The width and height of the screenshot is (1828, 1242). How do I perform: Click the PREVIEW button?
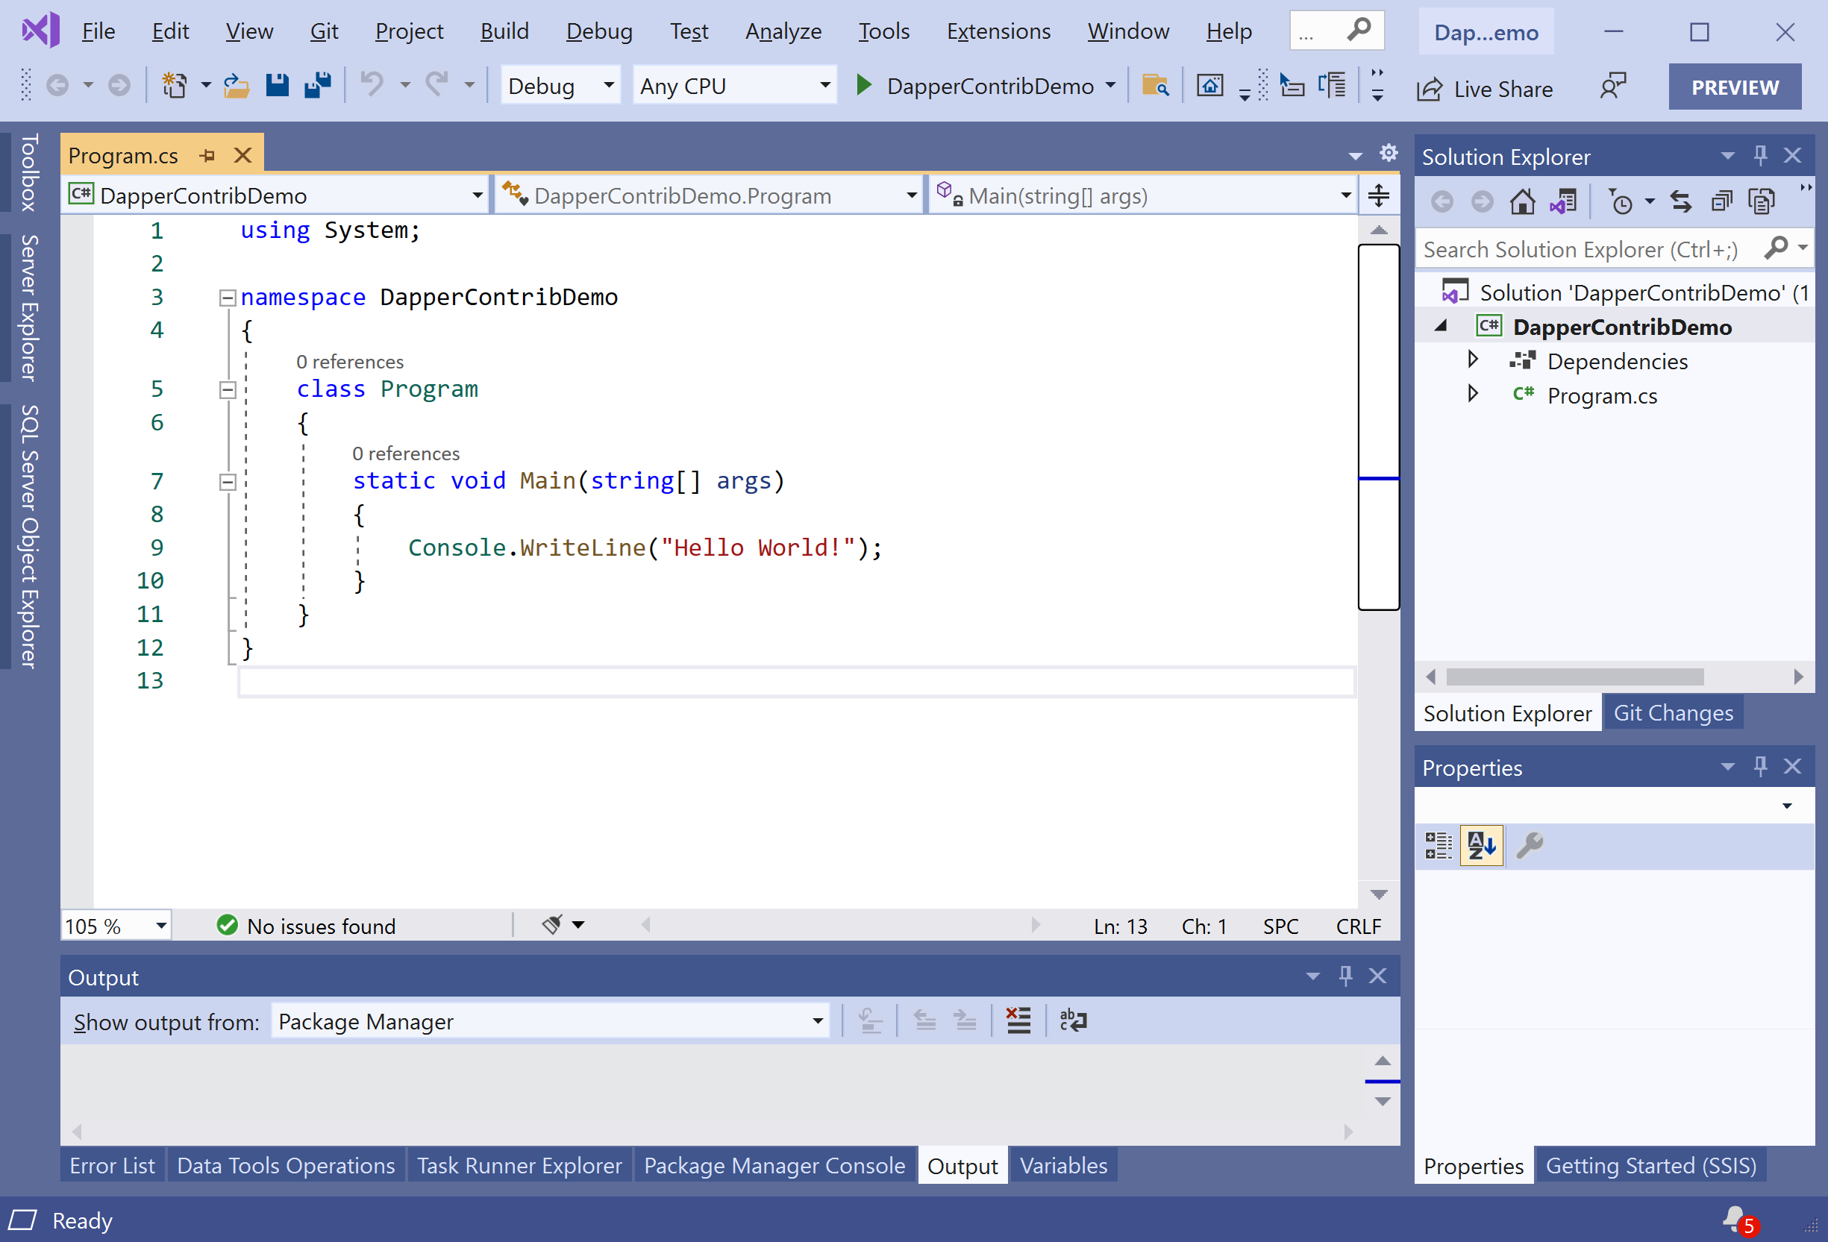(1735, 87)
